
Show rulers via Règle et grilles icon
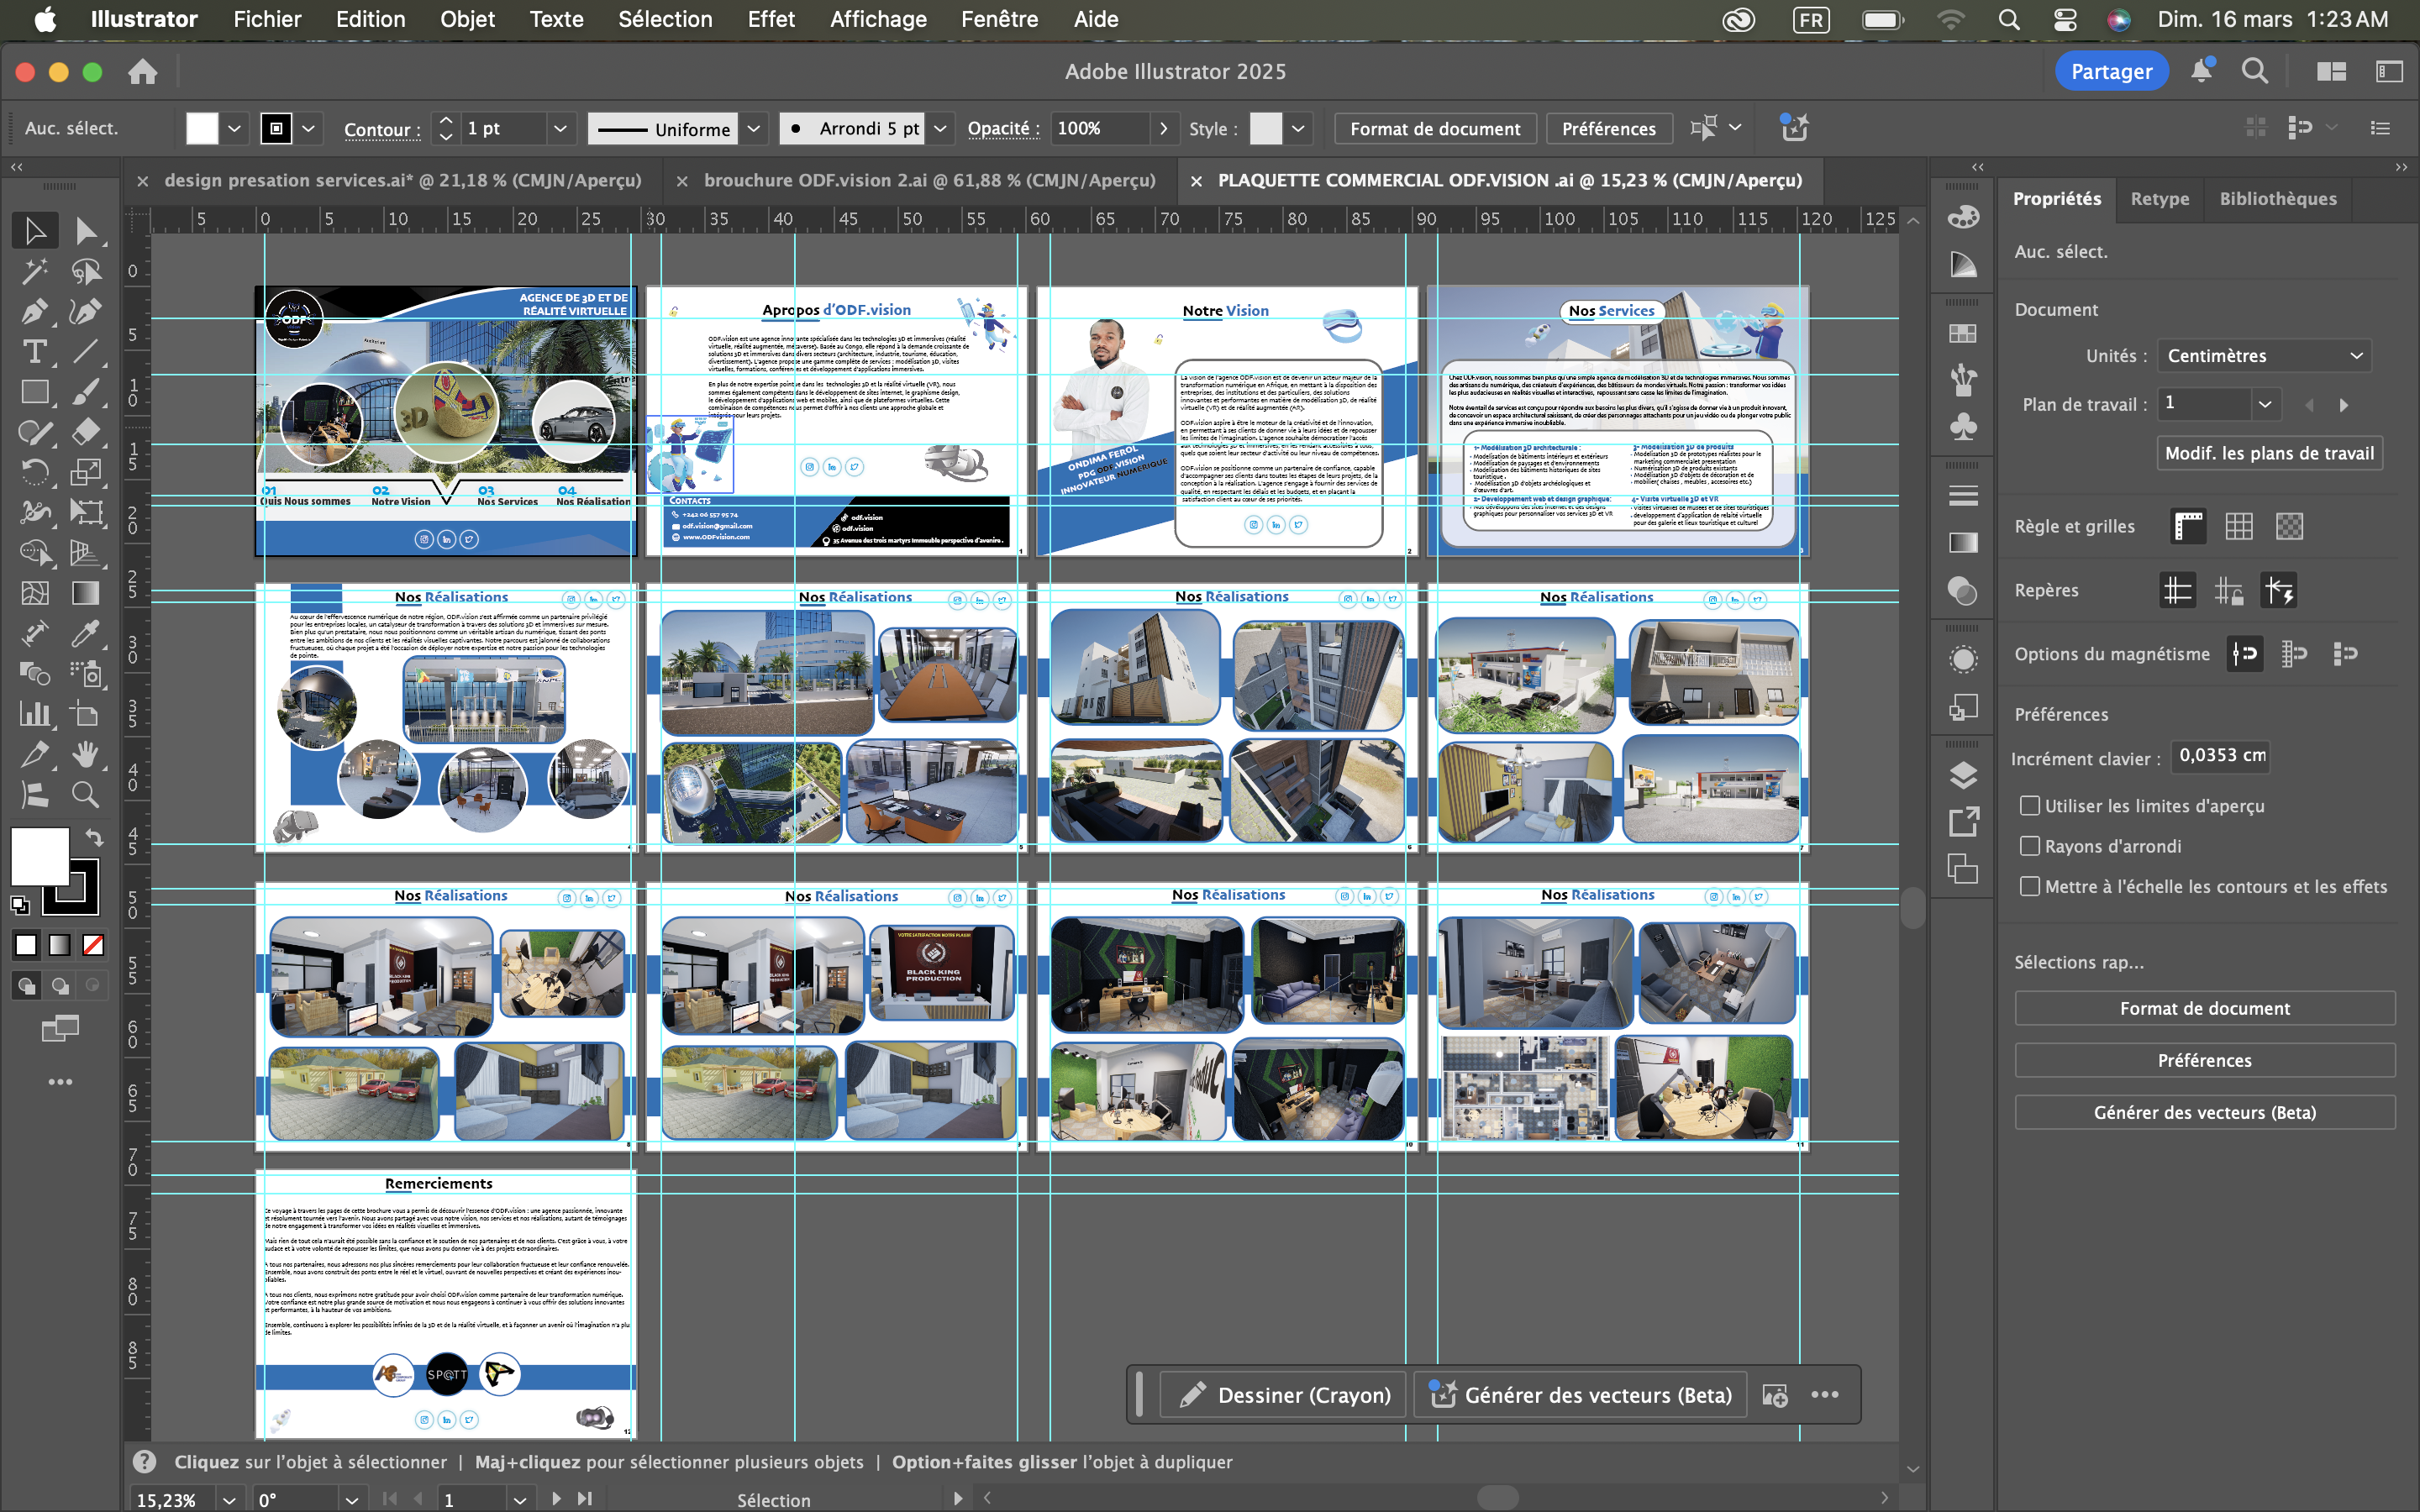2187,526
